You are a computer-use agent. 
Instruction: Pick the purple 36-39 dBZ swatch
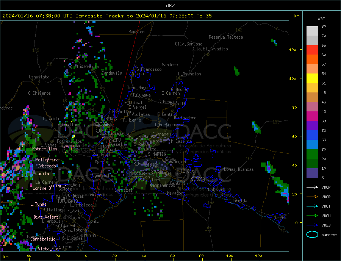[x=312, y=126]
